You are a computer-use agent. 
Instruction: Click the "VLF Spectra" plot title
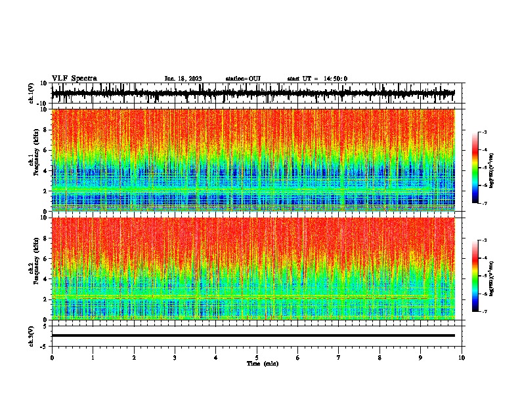(x=74, y=79)
